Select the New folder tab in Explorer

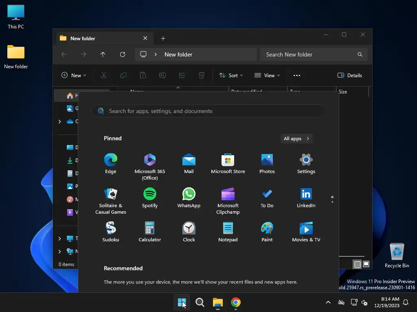pos(105,38)
